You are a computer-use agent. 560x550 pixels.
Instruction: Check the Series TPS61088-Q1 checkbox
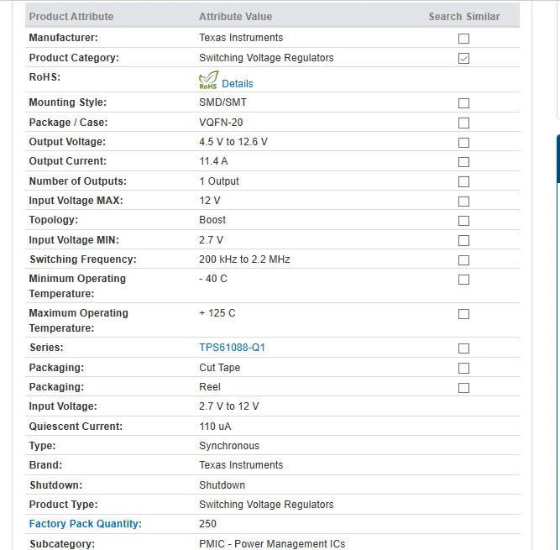click(463, 348)
